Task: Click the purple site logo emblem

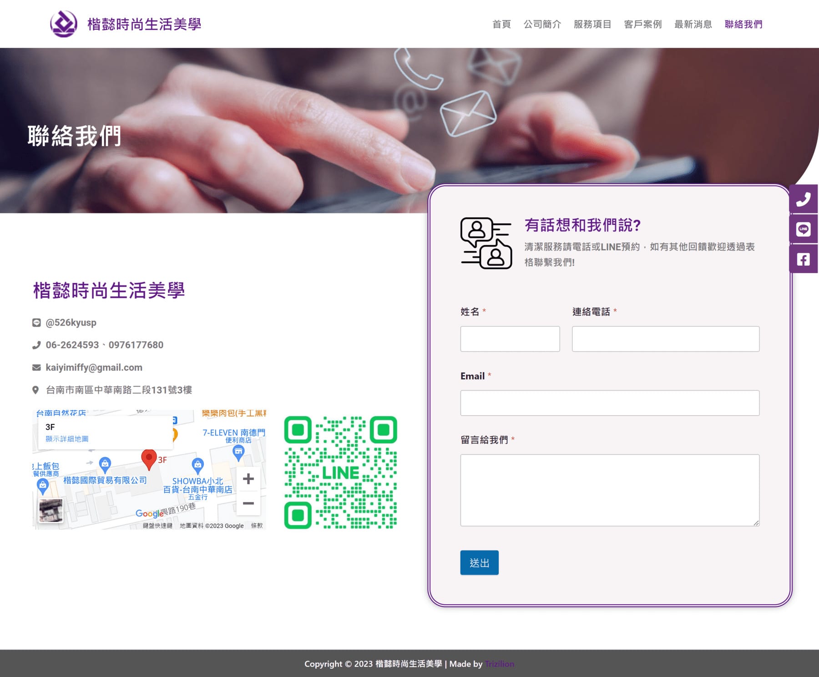Action: coord(63,24)
